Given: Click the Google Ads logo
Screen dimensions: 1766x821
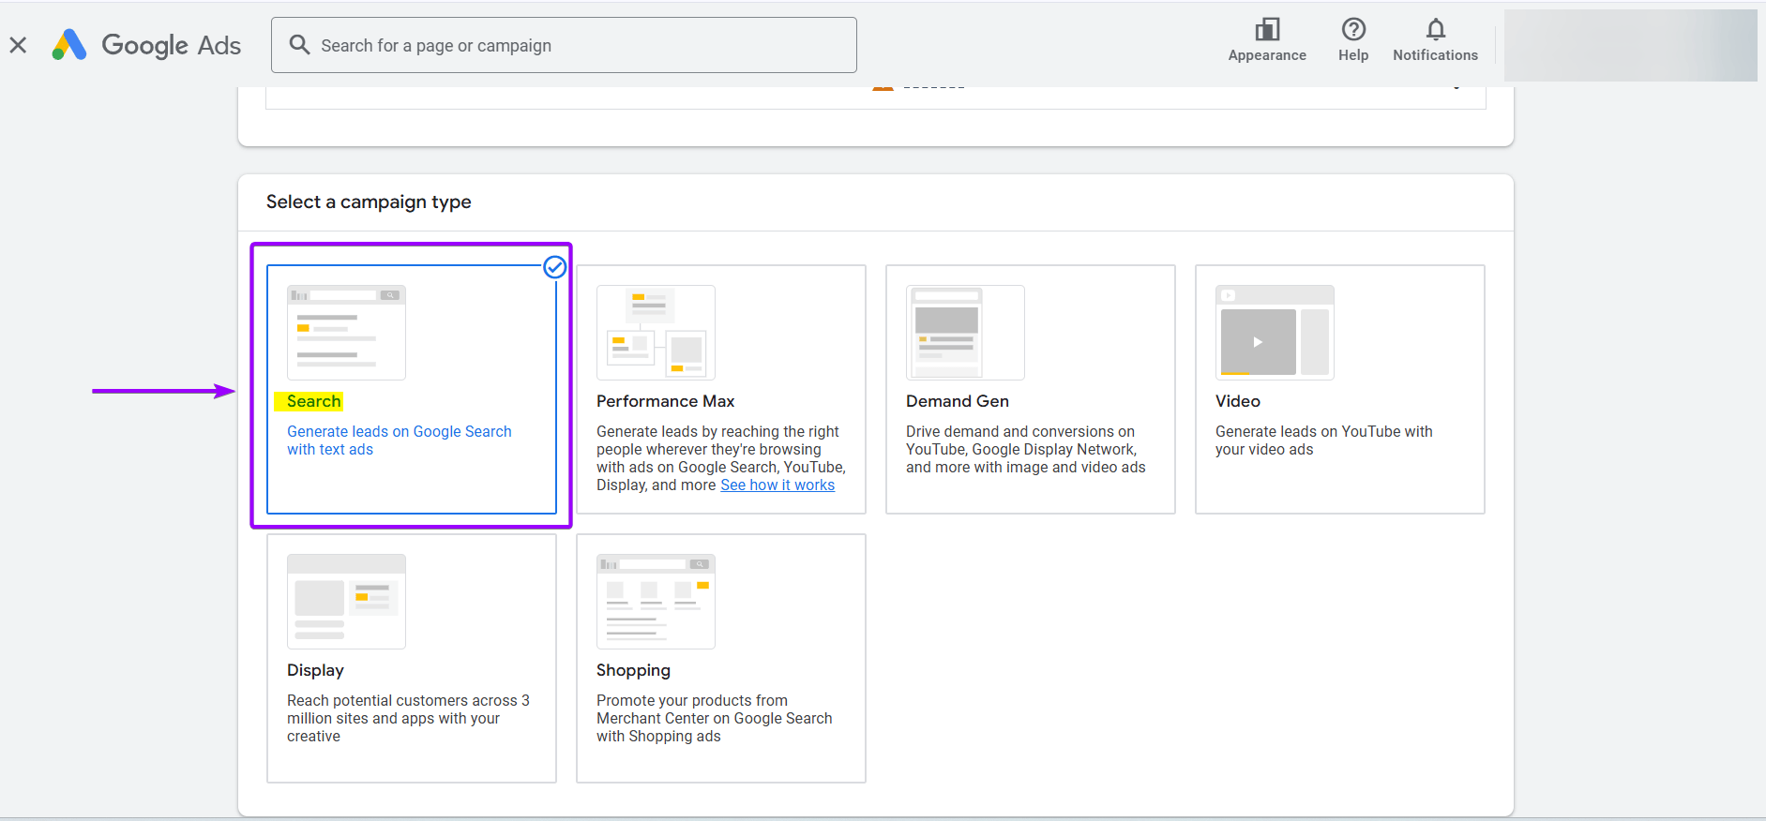Looking at the screenshot, I should (147, 45).
